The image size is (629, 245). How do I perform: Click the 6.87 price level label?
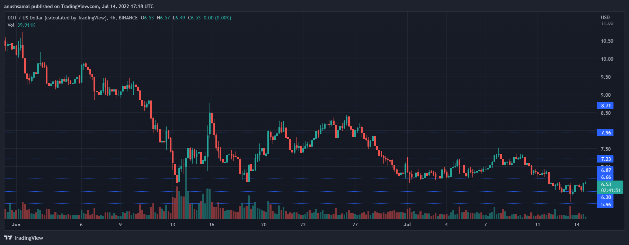click(605, 170)
